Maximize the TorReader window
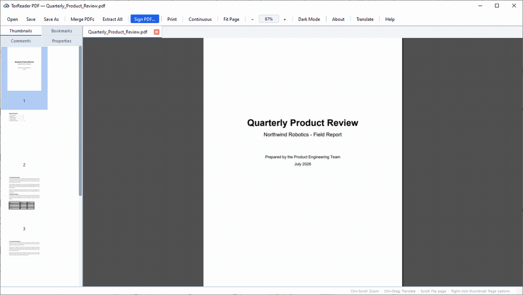This screenshot has height=295, width=523. coord(497,6)
